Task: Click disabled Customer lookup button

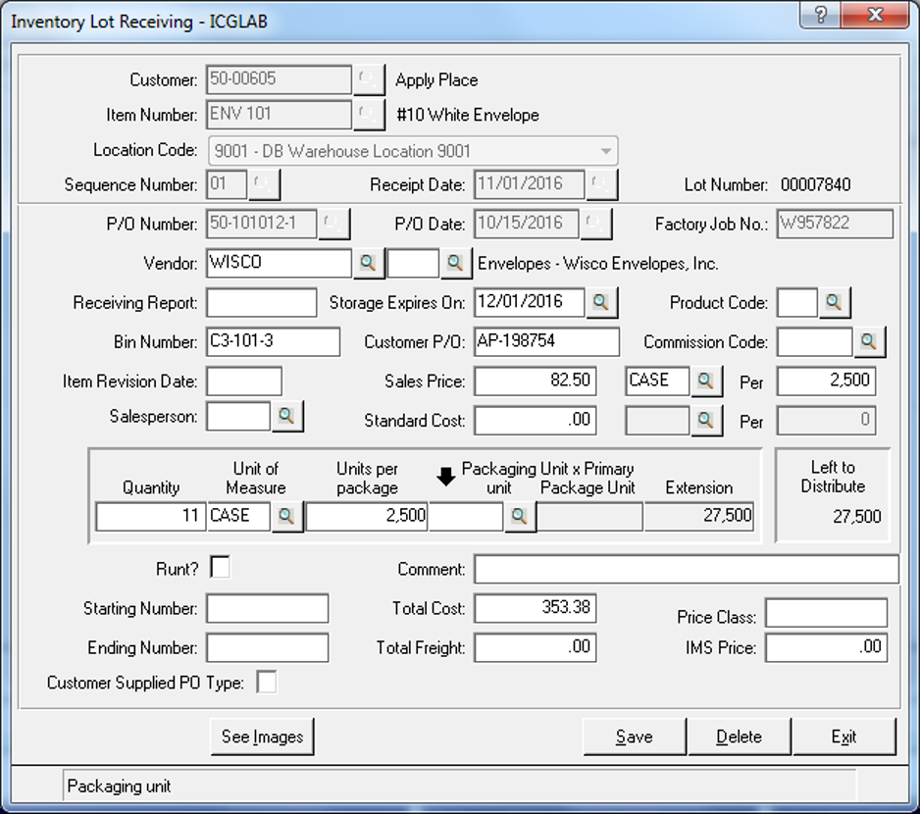Action: click(369, 79)
